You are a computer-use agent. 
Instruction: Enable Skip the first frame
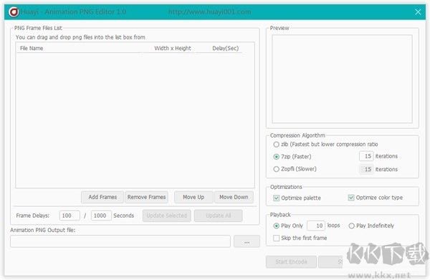276,238
